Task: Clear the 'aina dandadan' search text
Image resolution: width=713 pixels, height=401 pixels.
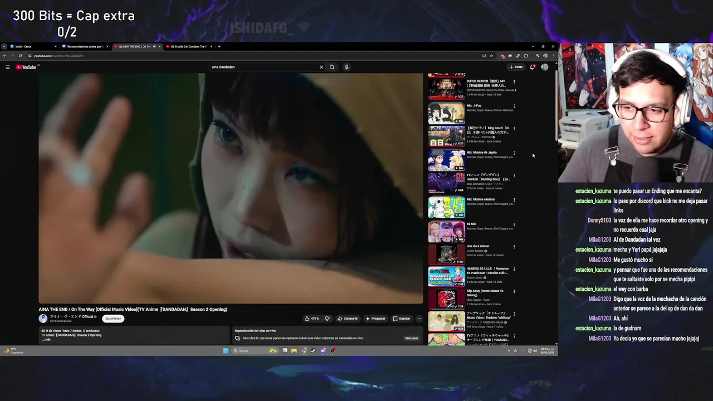Action: 321,67
